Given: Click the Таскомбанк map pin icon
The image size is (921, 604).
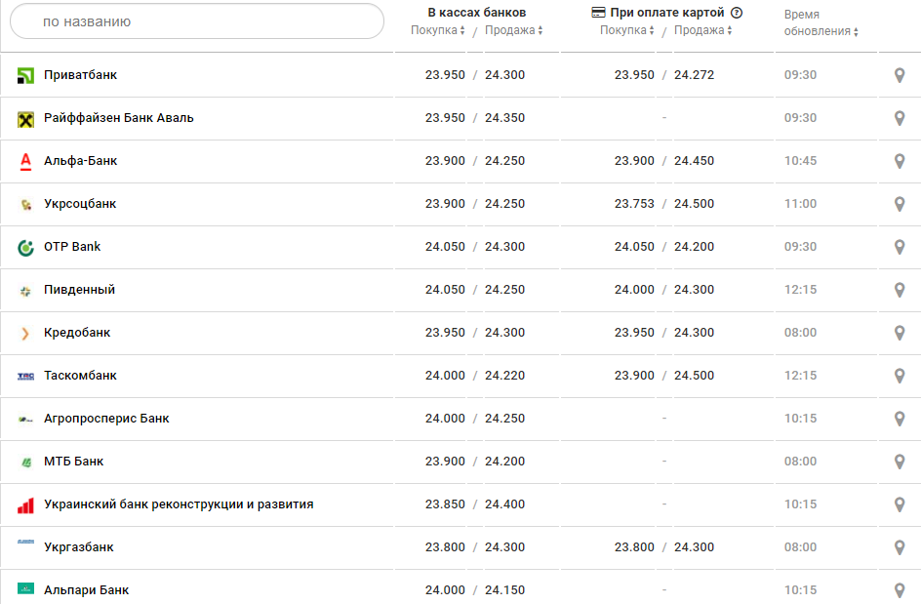Looking at the screenshot, I should pos(900,376).
